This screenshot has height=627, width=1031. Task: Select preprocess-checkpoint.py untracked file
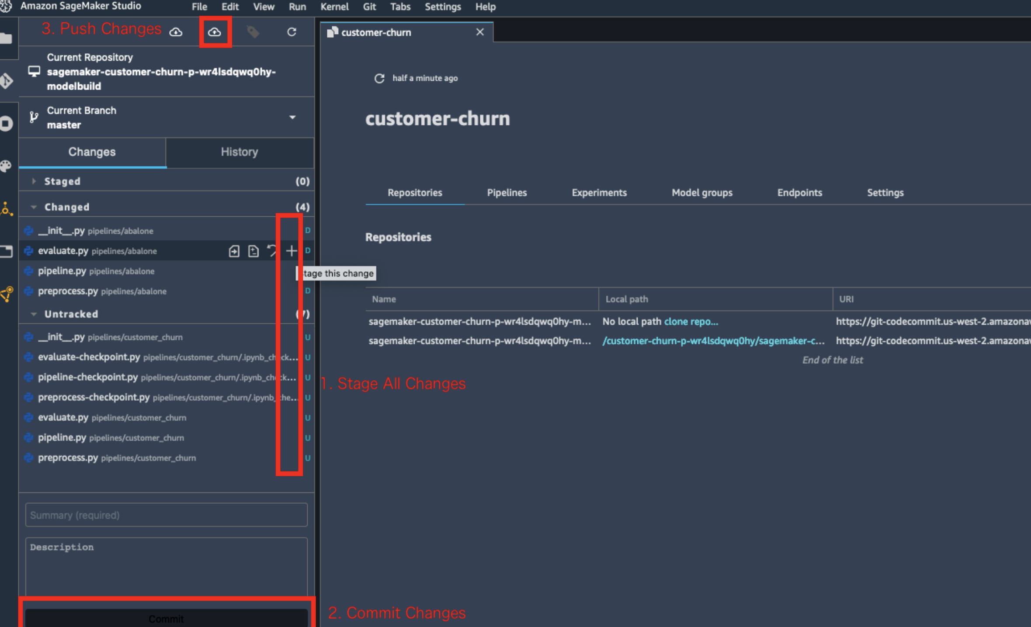(x=166, y=398)
